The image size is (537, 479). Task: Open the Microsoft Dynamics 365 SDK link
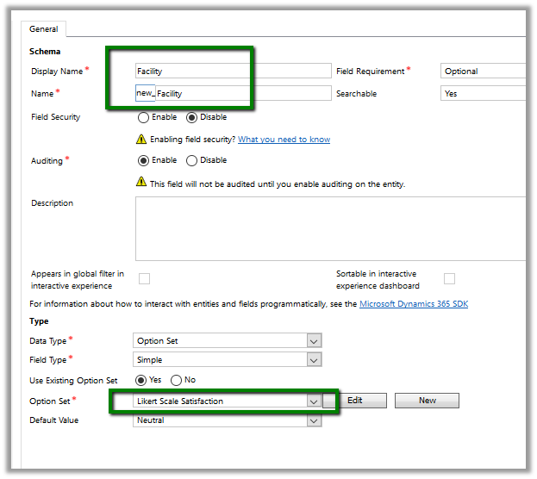click(x=414, y=304)
